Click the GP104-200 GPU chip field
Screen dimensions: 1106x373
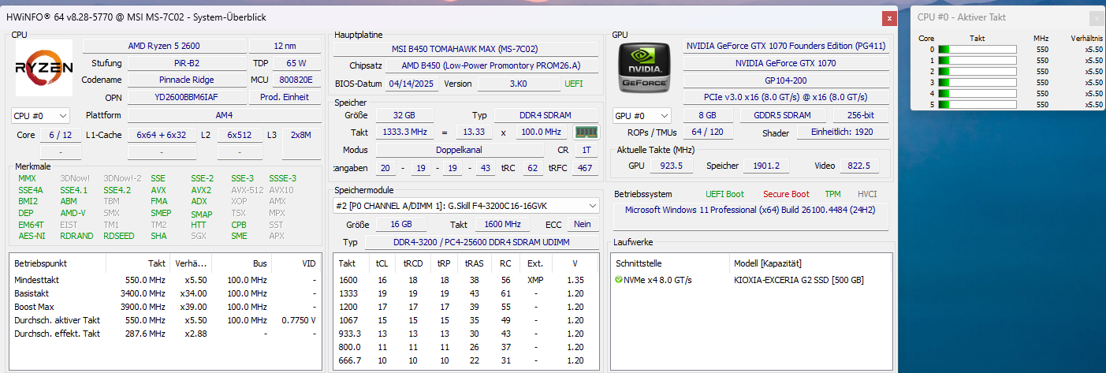click(x=785, y=80)
